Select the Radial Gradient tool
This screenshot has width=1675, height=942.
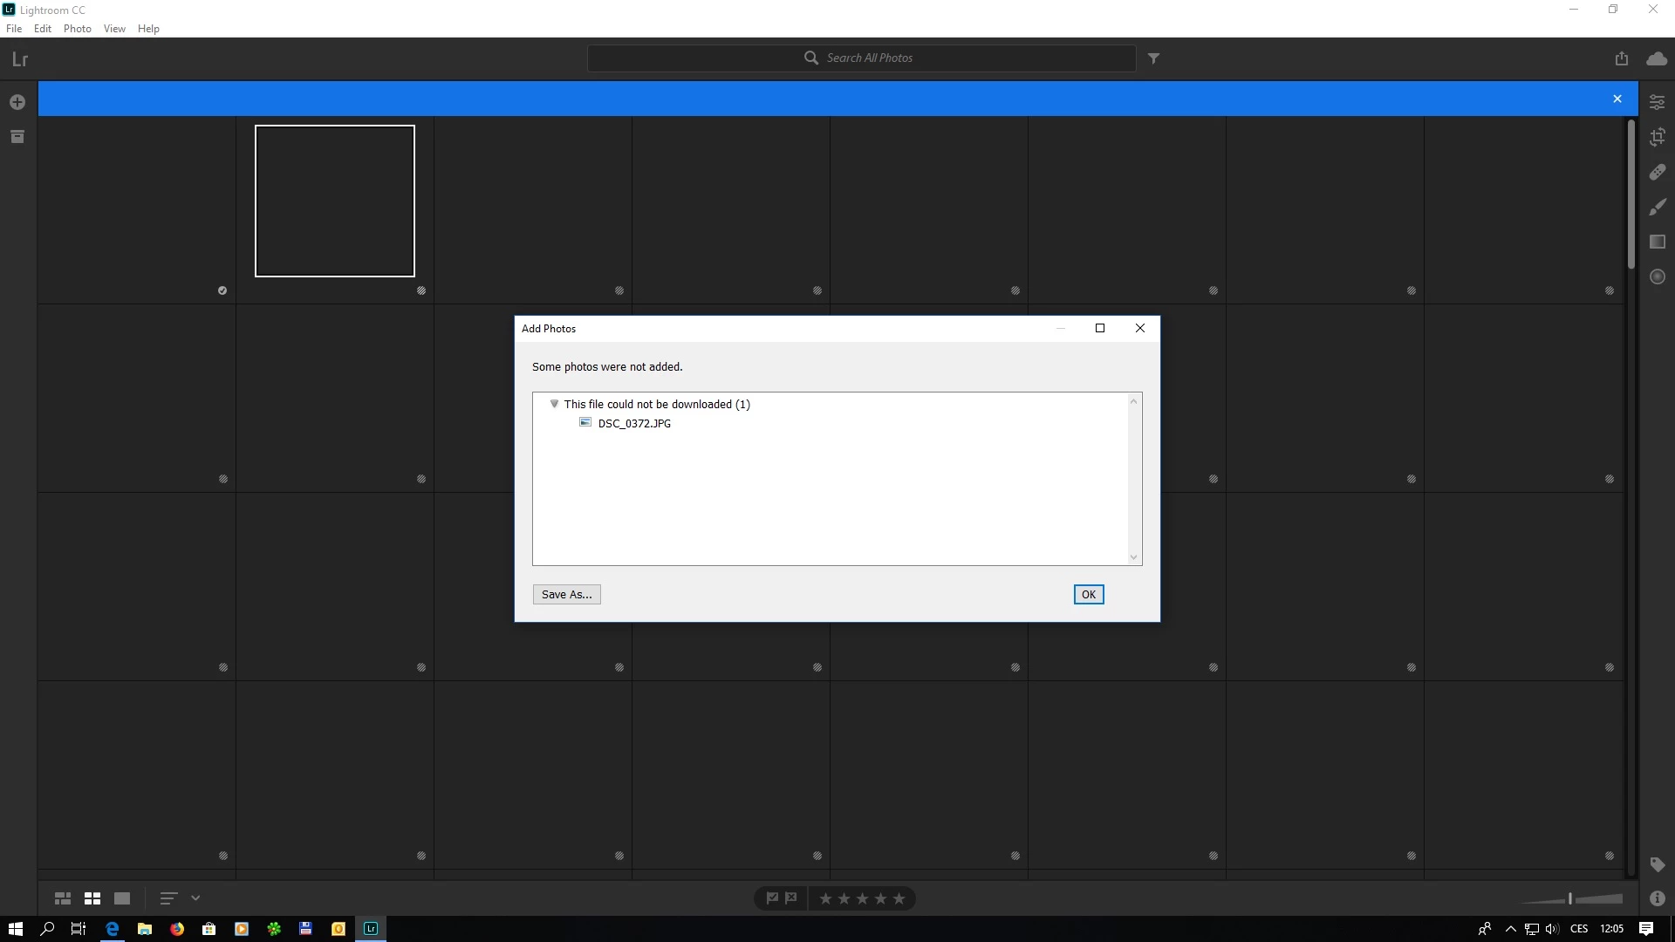coord(1657,276)
